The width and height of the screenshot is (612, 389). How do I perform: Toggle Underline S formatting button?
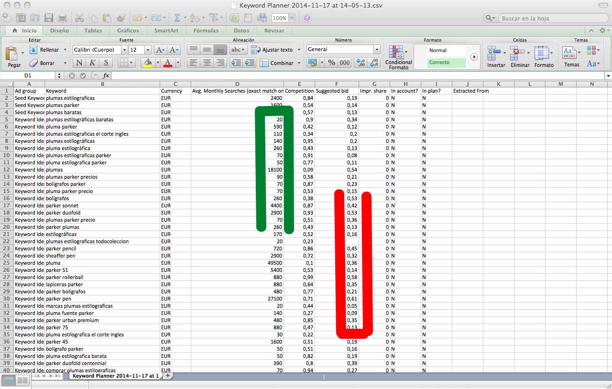pyautogui.click(x=106, y=63)
